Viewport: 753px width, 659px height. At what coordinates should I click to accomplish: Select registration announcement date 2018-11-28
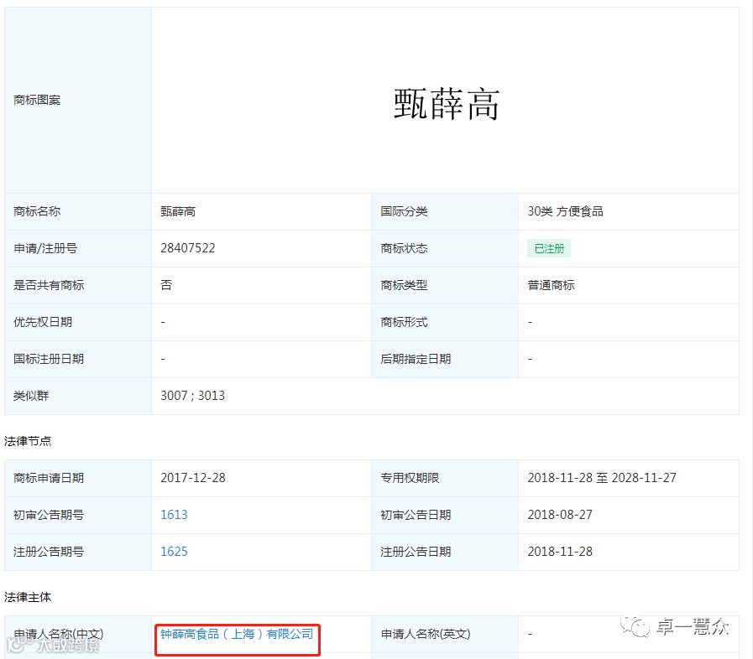point(560,552)
